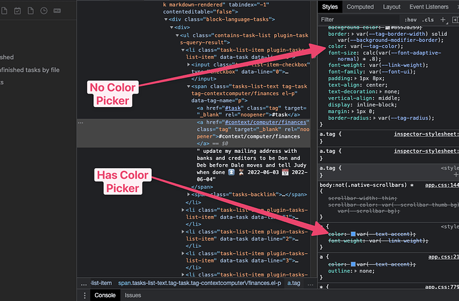Open the inspector-stylesheet link just below border-radius rule
The height and width of the screenshot is (301, 459).
pyautogui.click(x=426, y=134)
